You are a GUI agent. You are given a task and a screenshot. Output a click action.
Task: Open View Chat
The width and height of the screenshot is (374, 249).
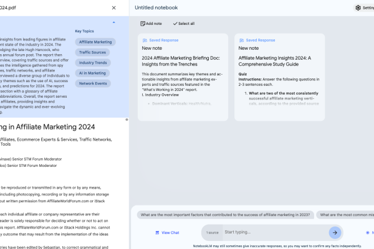[x=167, y=233]
